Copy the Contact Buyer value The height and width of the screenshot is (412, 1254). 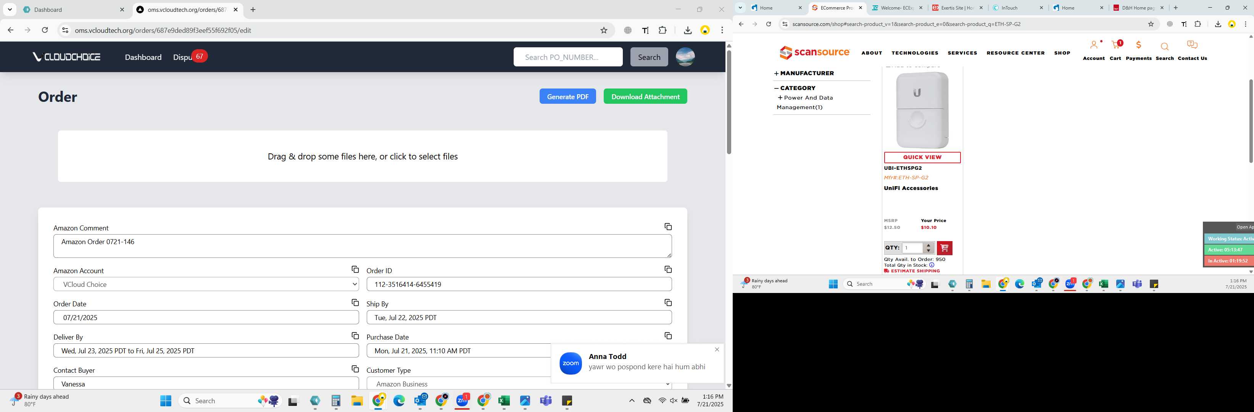coord(355,369)
